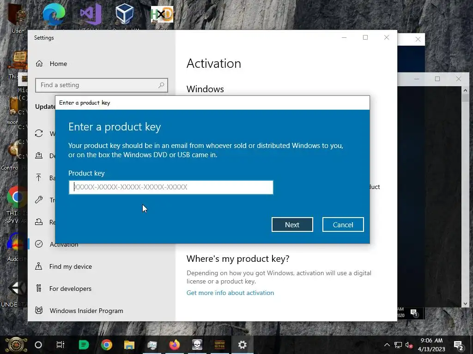Click the search magnifier icon in Settings
473x354 pixels.
tap(161, 85)
